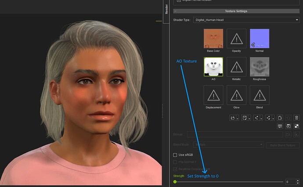Screen dimensions: 303x187
Task: Decrease Strength with the down stepper
Action: (x=298, y=183)
